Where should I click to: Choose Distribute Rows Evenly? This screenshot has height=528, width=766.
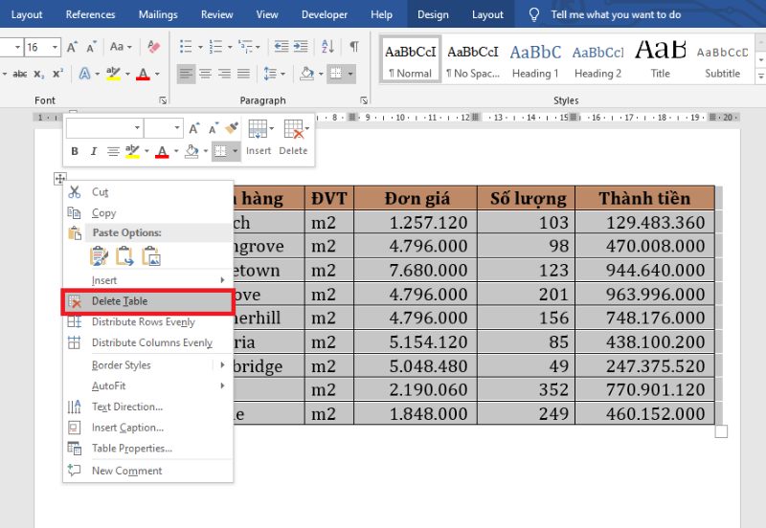(x=147, y=322)
